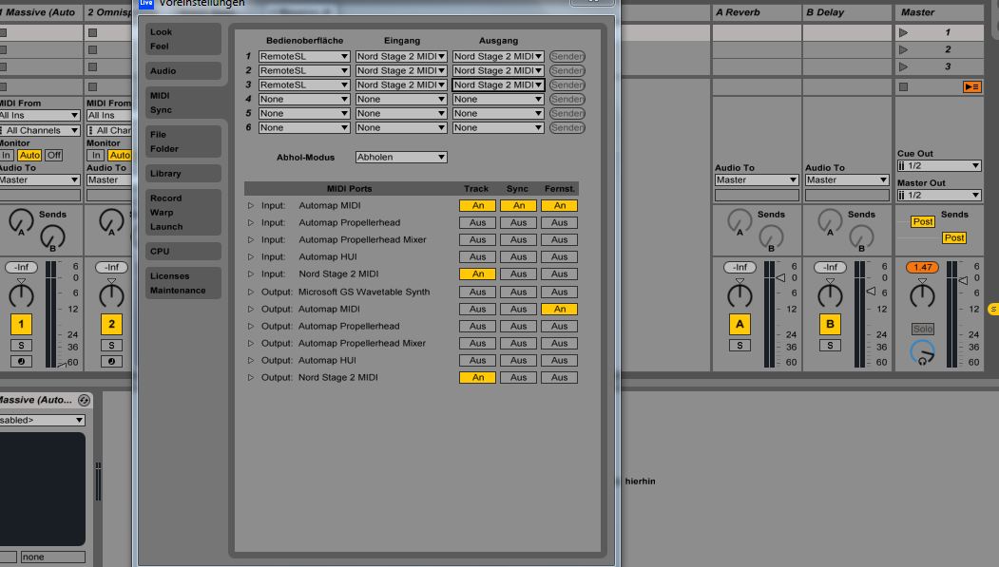The width and height of the screenshot is (999, 567).
Task: Click Send A knob on Massive track
Action: click(21, 221)
